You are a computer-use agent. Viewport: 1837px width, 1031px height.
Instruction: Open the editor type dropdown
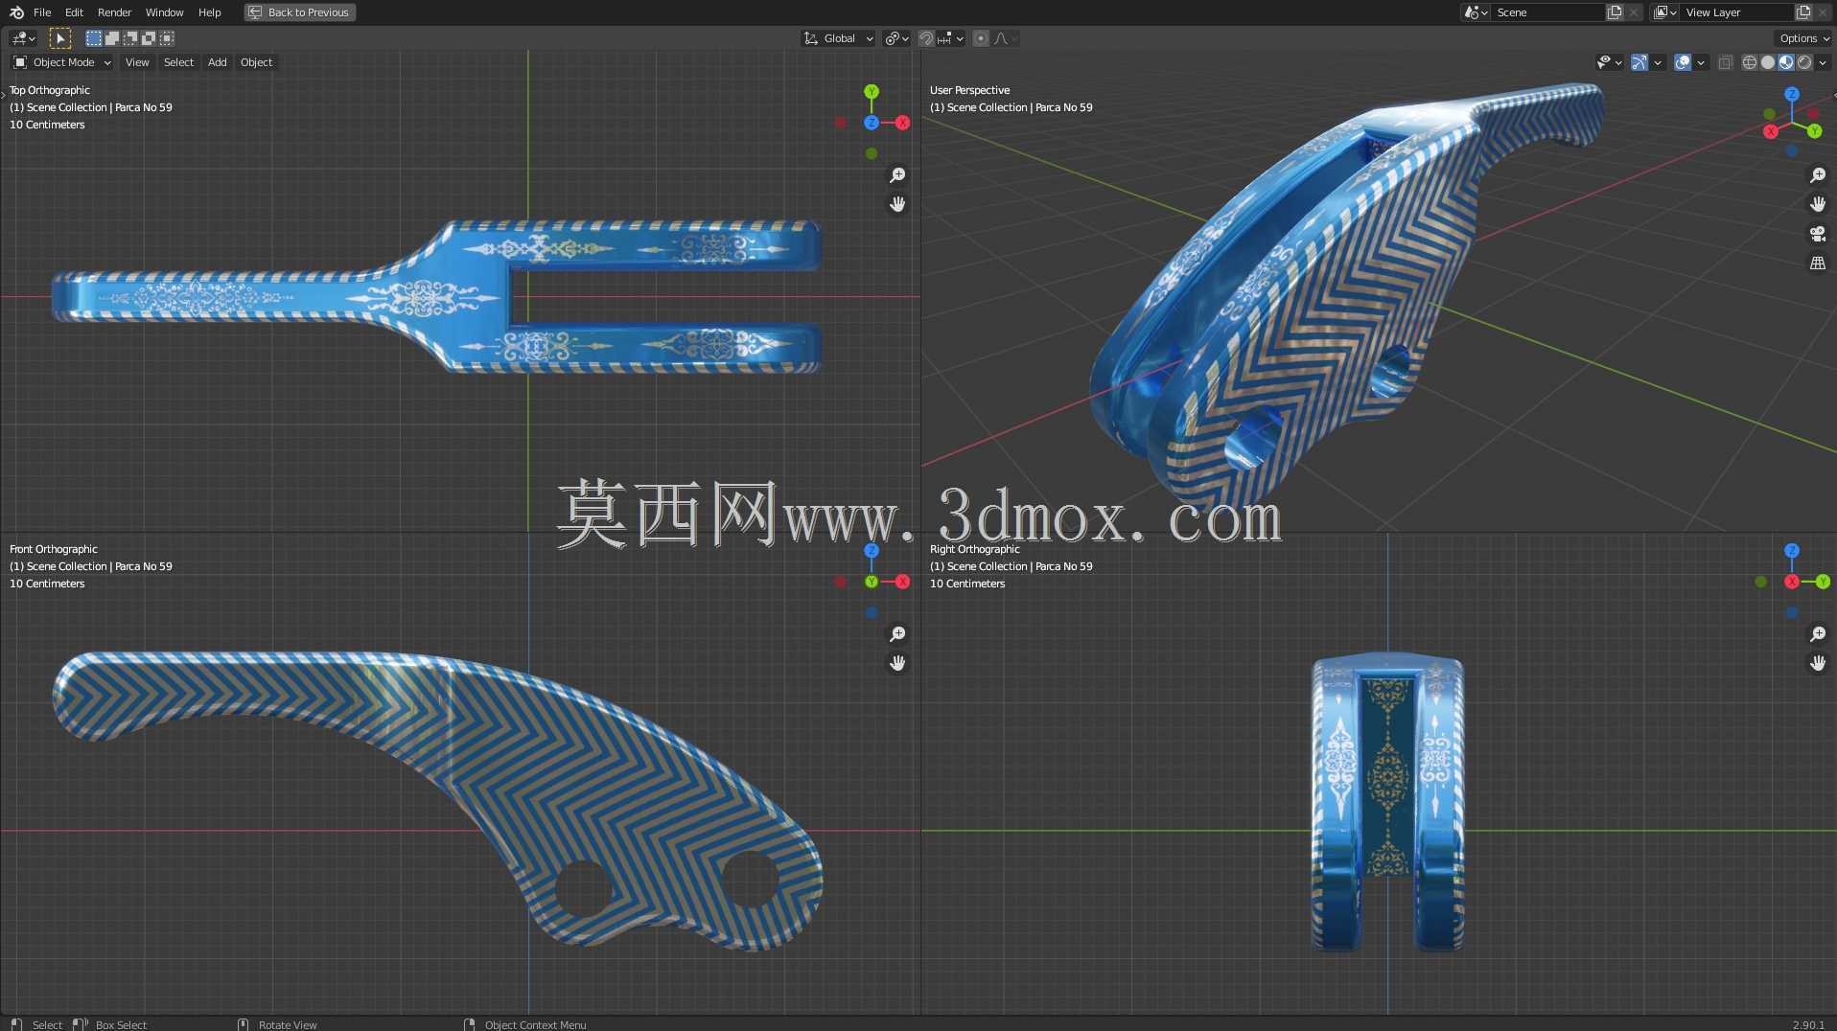tap(23, 38)
